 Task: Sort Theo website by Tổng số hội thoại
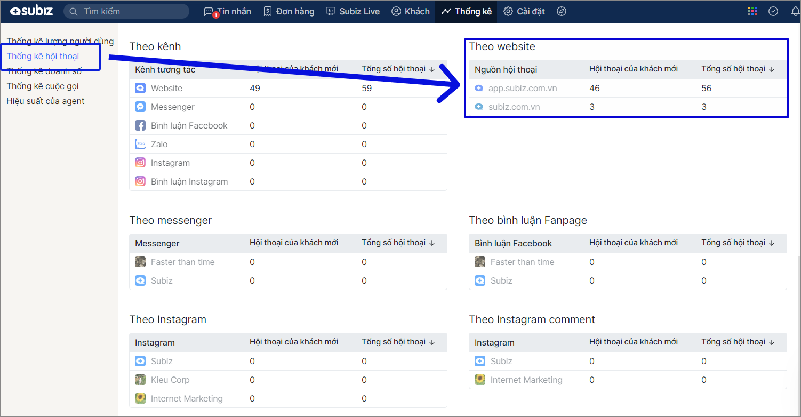[x=738, y=69]
